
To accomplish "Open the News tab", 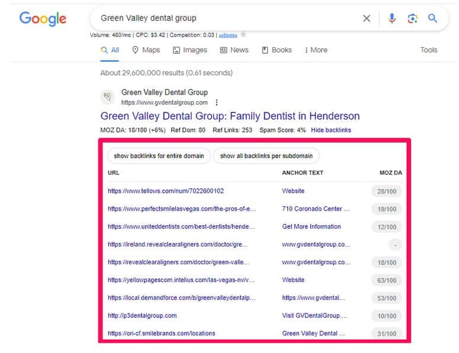I will [x=234, y=50].
